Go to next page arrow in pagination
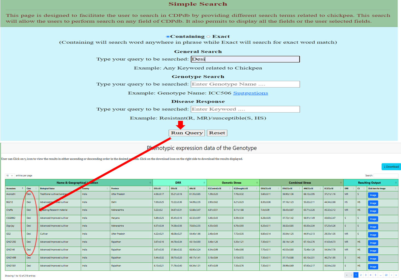This screenshot has height=280, width=401. tap(391, 275)
